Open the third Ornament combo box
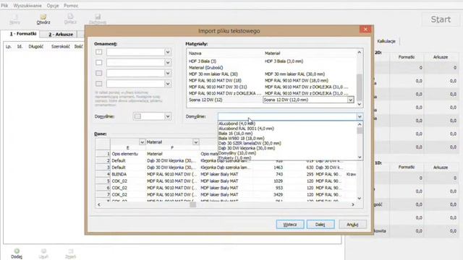The width and height of the screenshot is (463, 260). (x=168, y=73)
